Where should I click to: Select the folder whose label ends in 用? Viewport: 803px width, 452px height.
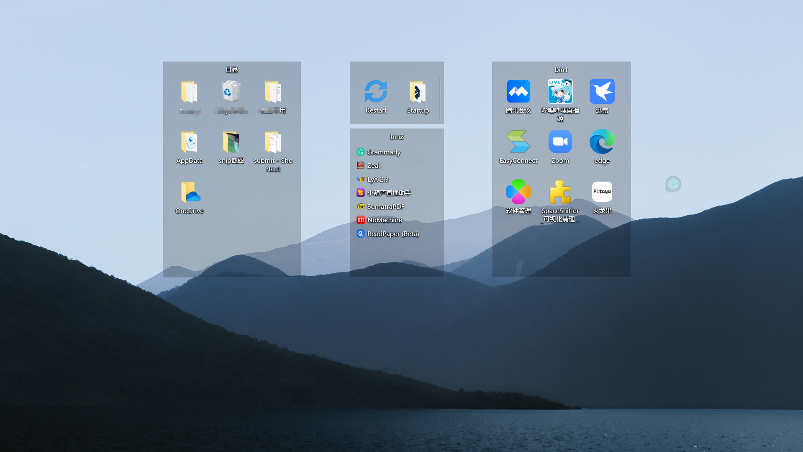(273, 92)
